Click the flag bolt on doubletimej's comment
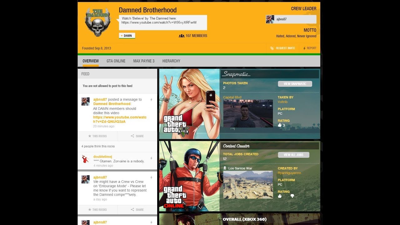The image size is (400, 225). 152,158
